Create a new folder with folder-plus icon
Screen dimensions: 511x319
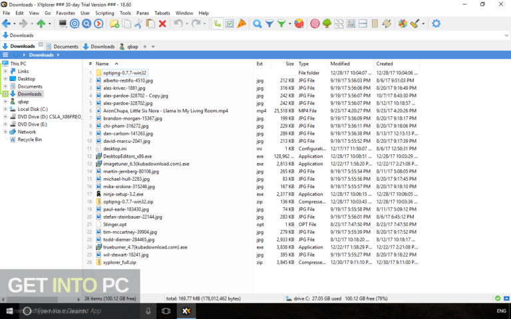(x=114, y=23)
